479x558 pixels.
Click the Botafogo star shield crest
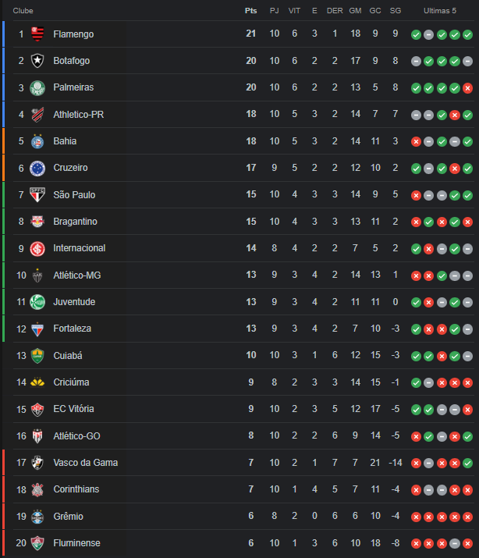tap(37, 61)
